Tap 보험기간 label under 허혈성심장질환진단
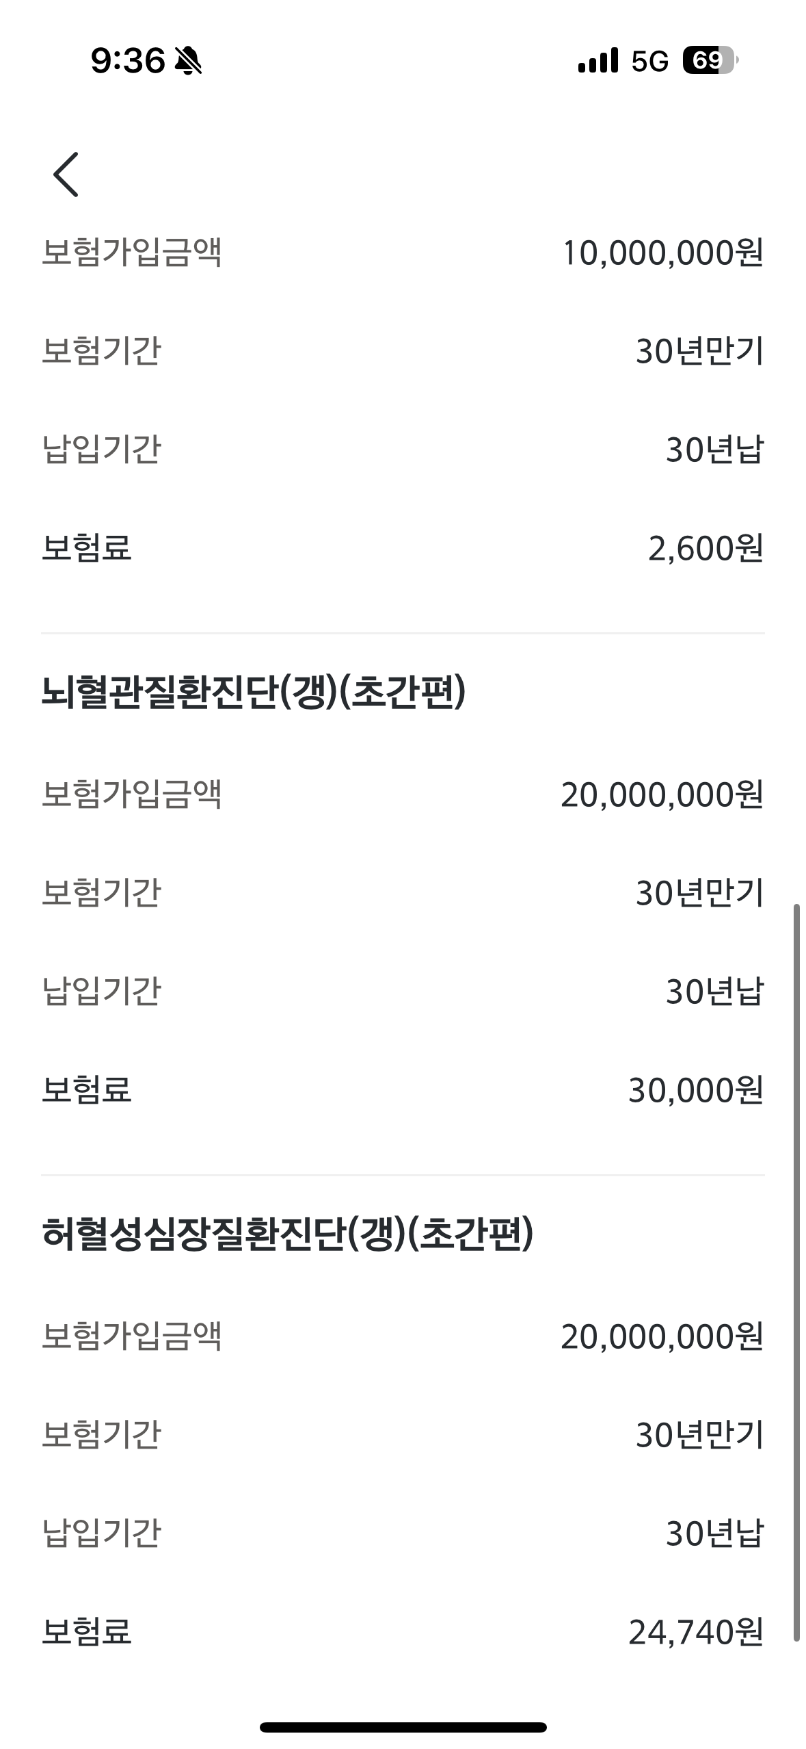This screenshot has height=1749, width=806. pyautogui.click(x=101, y=1435)
